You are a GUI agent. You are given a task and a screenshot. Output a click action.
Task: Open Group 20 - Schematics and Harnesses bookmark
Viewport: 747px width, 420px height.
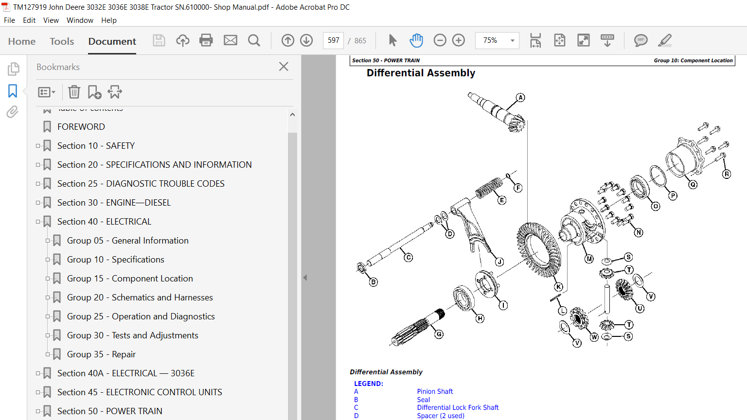coord(140,297)
